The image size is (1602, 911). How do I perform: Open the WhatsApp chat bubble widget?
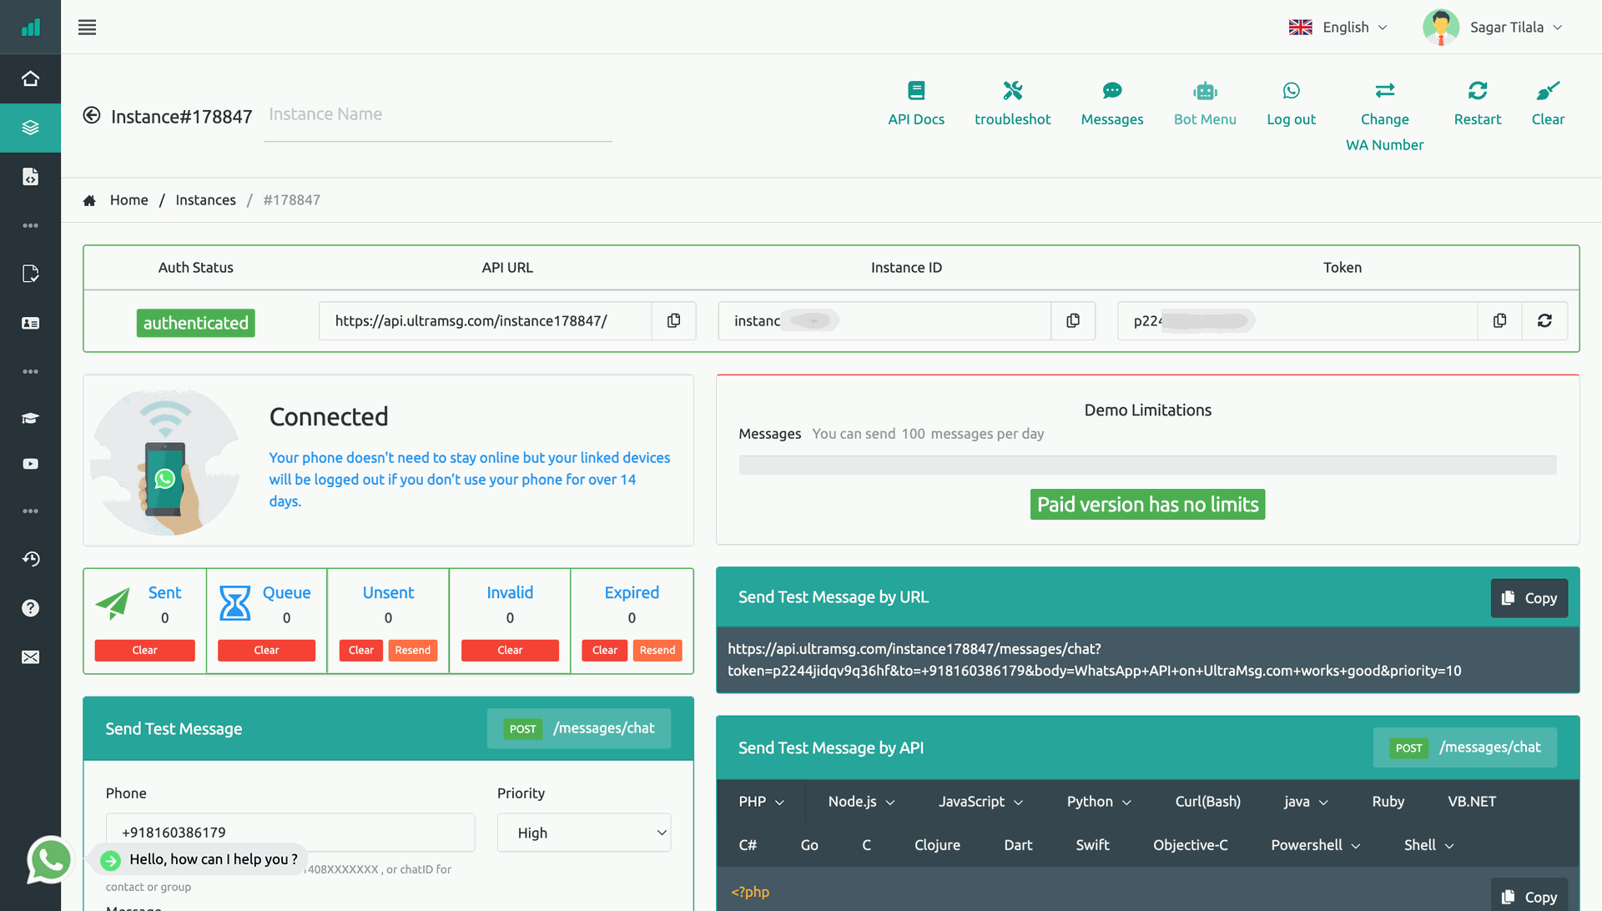pos(50,859)
